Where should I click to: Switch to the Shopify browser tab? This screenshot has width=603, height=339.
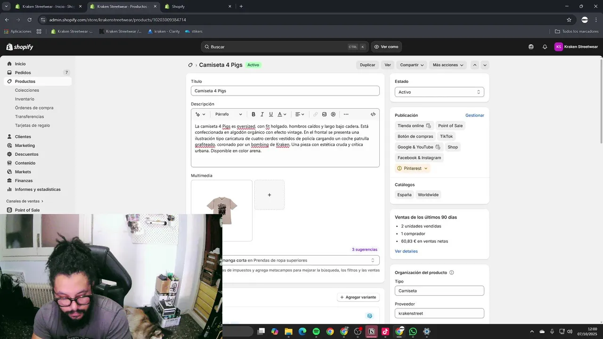[198, 7]
